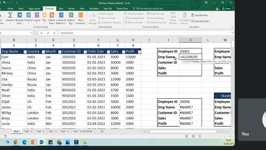Switch to Page Layout view
The height and width of the screenshot is (150, 266).
click(193, 136)
